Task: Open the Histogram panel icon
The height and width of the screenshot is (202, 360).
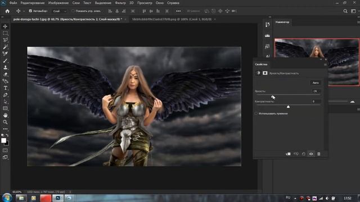Action: pos(267,35)
